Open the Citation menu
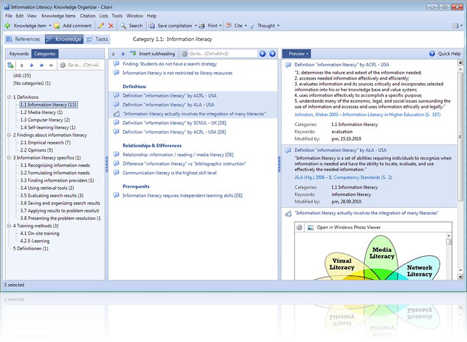The height and width of the screenshot is (342, 467). click(89, 16)
